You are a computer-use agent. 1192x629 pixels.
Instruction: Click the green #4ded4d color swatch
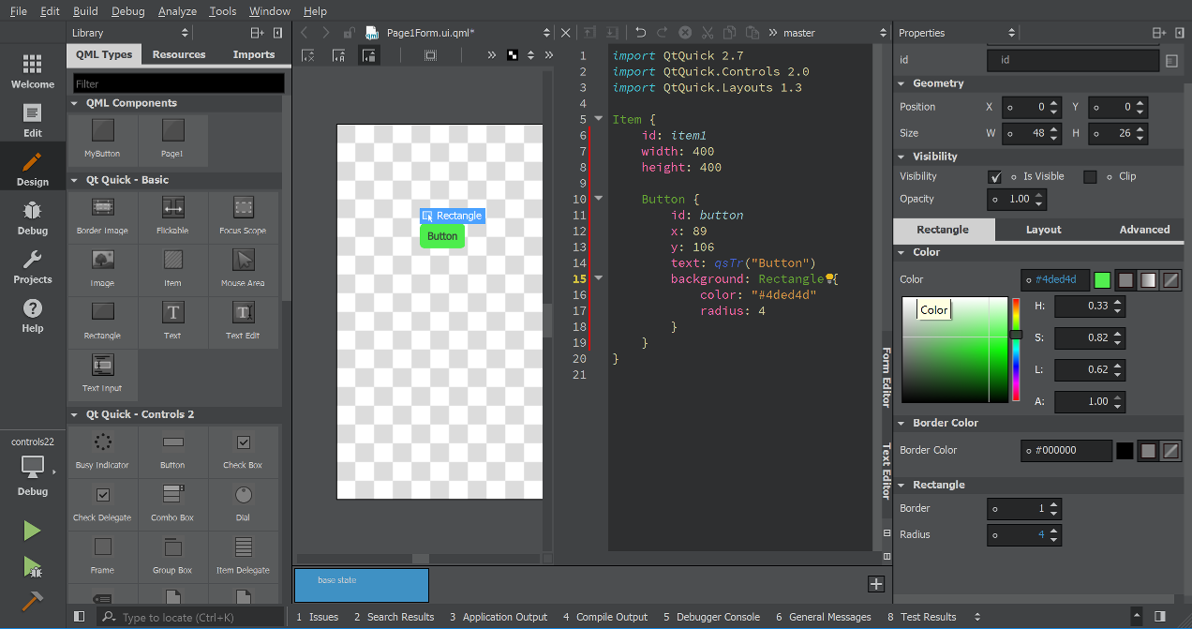1102,279
